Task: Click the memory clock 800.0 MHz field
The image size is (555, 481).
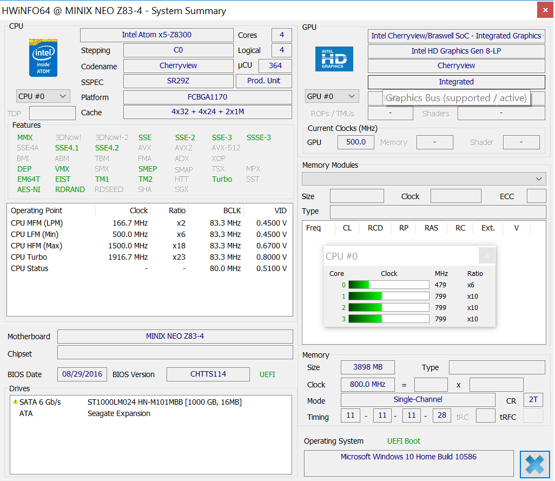Action: [x=368, y=384]
